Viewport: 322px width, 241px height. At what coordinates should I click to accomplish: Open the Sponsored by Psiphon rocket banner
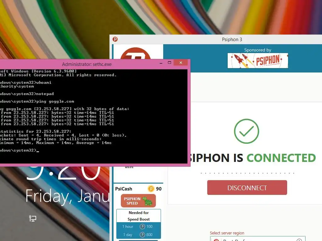(x=258, y=61)
